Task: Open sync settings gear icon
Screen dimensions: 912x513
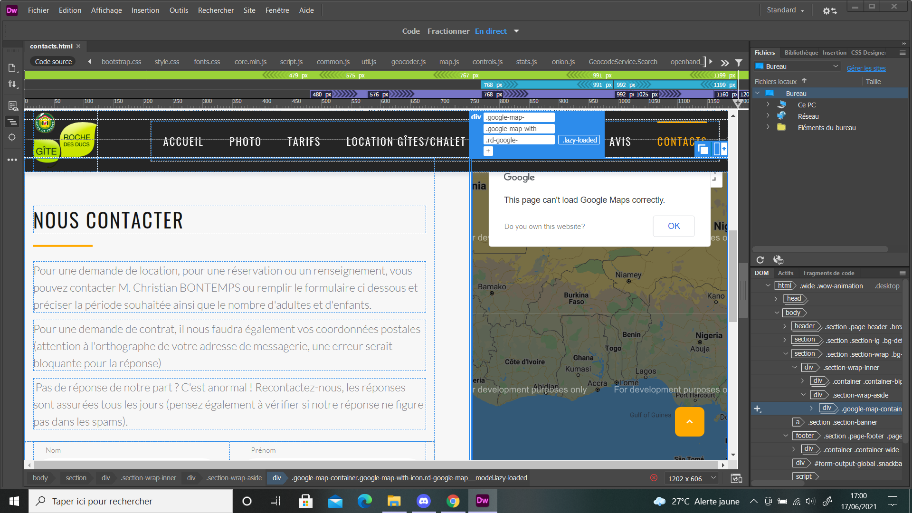Action: 829,10
